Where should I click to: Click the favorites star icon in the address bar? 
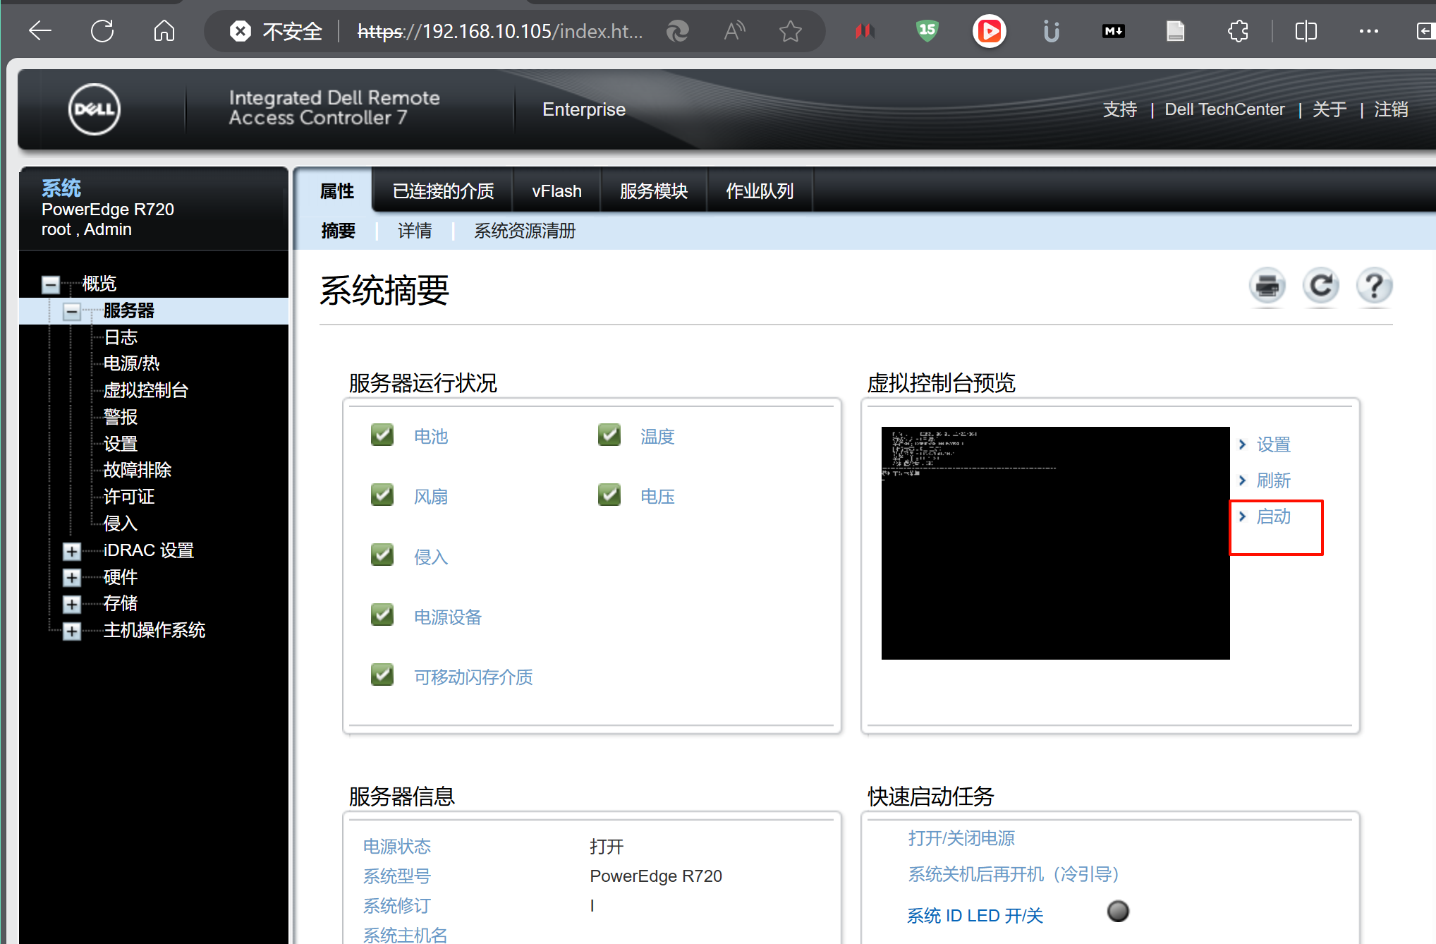790,31
